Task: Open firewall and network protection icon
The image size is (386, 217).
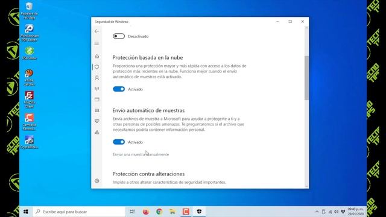Action: [97, 89]
